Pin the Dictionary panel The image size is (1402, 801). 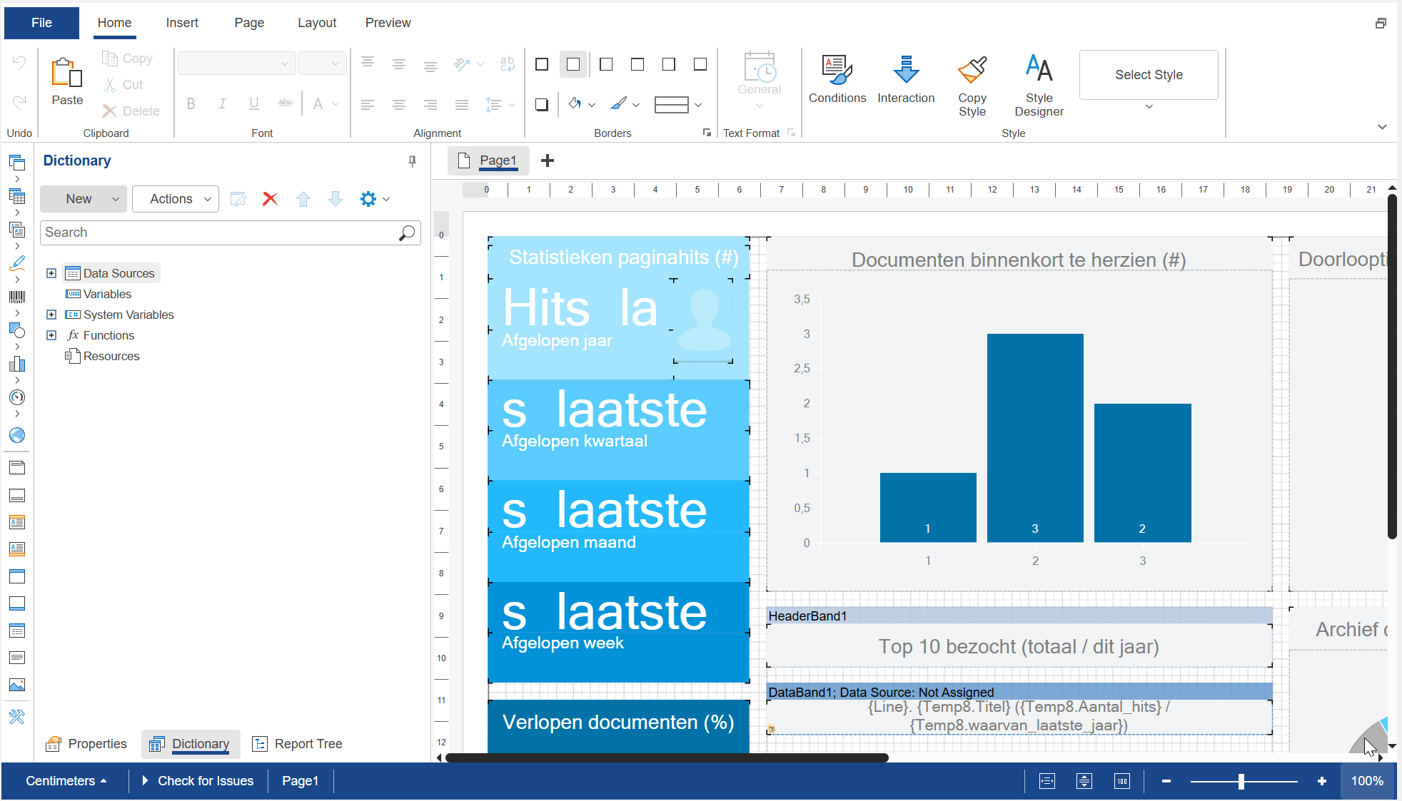pos(412,161)
